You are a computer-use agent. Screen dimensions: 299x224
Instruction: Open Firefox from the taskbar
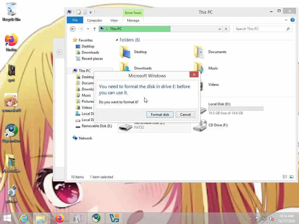60,218
